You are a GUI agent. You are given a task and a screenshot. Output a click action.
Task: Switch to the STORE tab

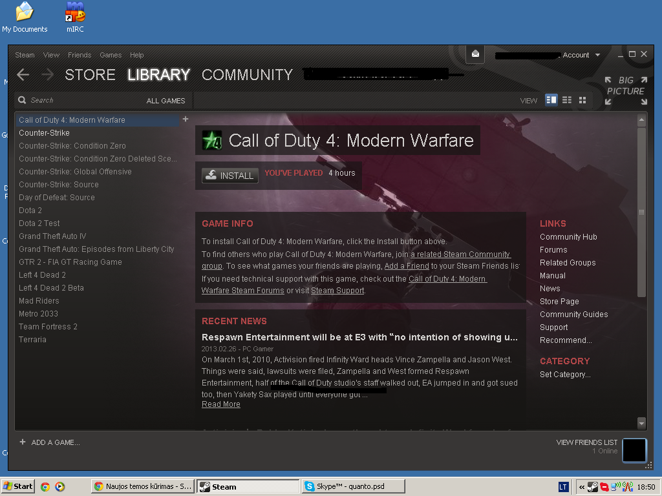(x=90, y=75)
